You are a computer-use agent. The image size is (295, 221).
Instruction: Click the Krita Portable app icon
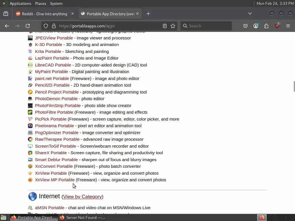click(30, 52)
